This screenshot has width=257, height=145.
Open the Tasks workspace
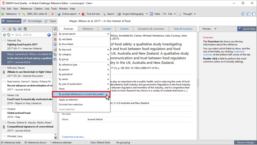point(50,21)
